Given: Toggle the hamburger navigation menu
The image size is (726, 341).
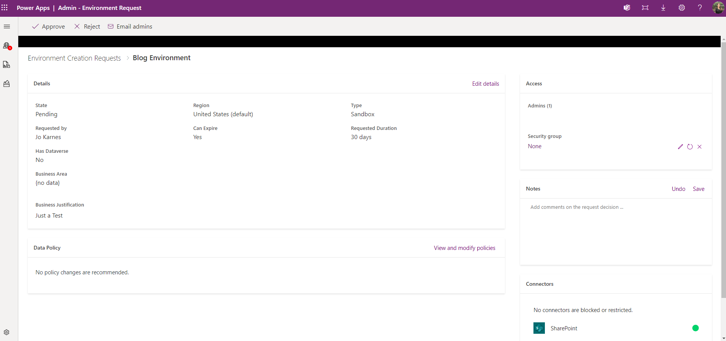Looking at the screenshot, I should (x=7, y=27).
